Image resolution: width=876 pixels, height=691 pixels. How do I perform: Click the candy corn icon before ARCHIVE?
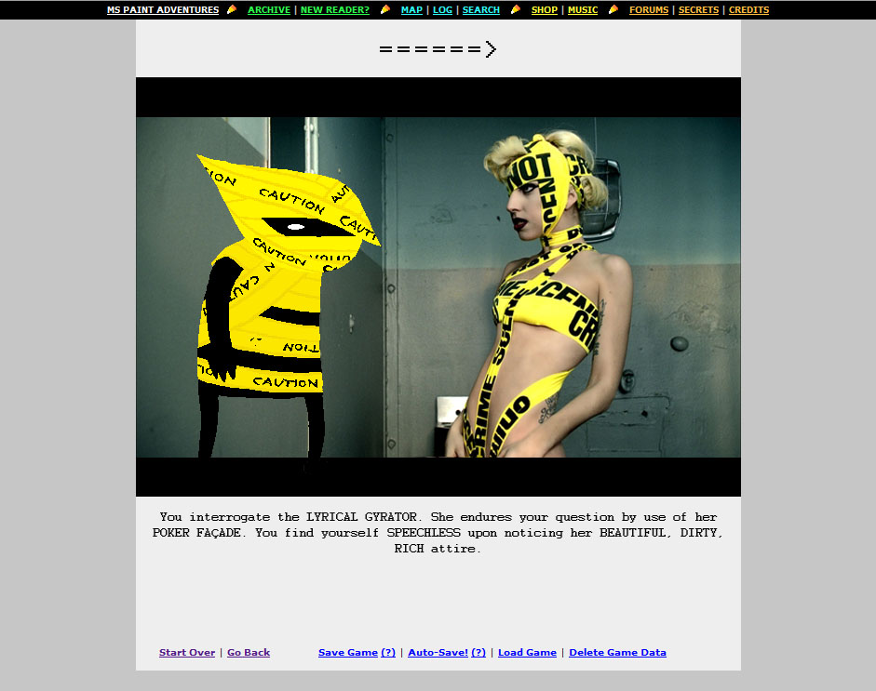tap(232, 10)
